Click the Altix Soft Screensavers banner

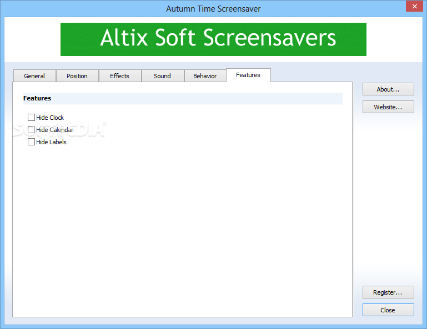(x=213, y=39)
